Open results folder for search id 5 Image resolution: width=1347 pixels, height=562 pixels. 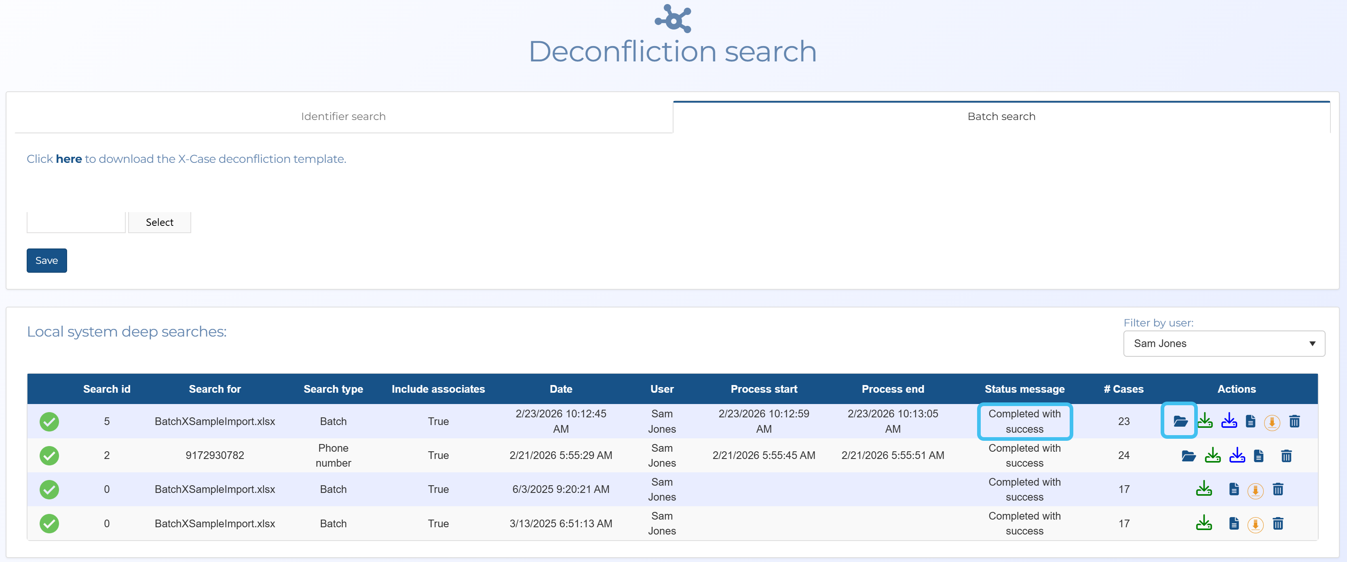coord(1180,421)
